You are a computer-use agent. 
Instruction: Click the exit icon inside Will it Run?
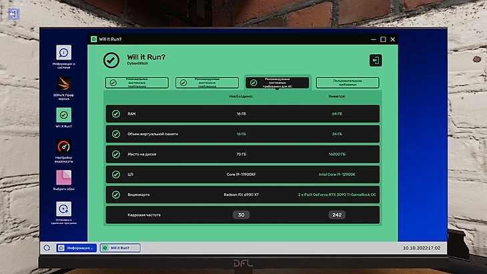click(376, 60)
